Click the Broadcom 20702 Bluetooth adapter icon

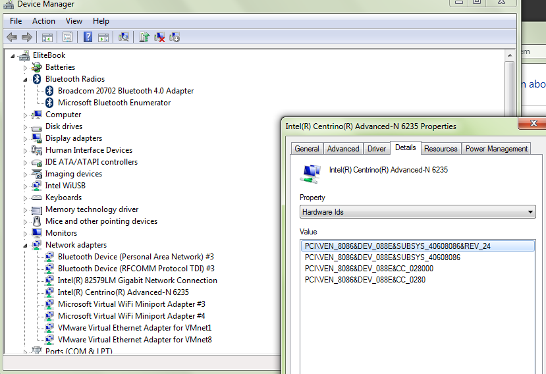pos(49,91)
